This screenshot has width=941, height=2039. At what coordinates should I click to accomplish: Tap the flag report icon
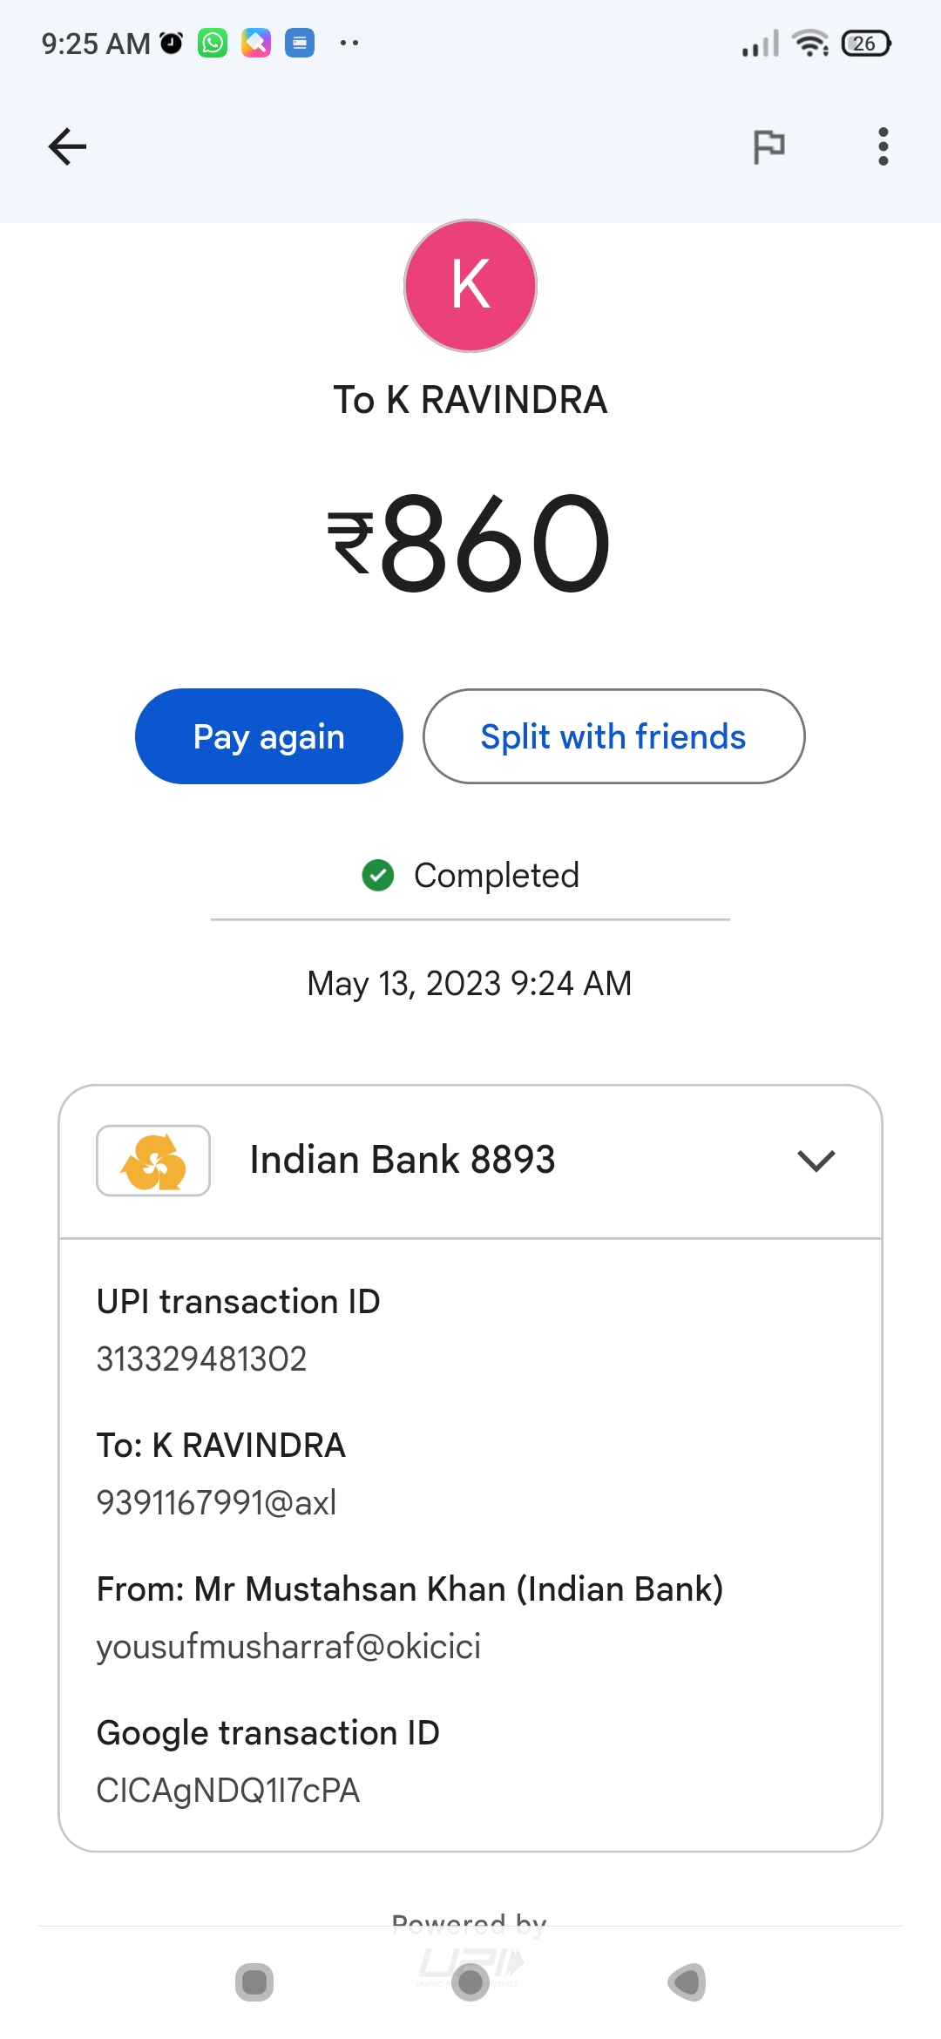coord(768,146)
